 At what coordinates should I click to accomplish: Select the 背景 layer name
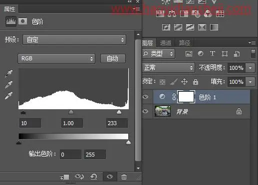tap(182, 112)
